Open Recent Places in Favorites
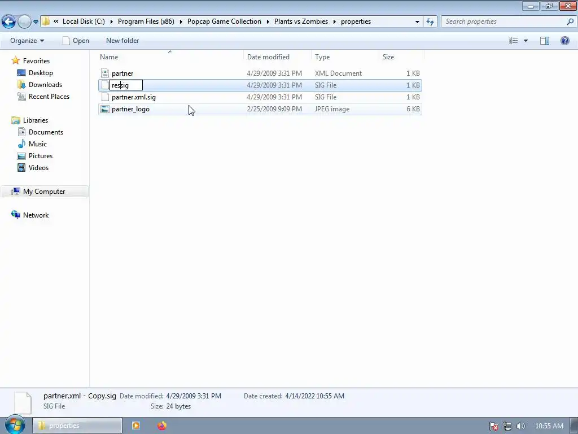The width and height of the screenshot is (578, 434). tap(49, 96)
